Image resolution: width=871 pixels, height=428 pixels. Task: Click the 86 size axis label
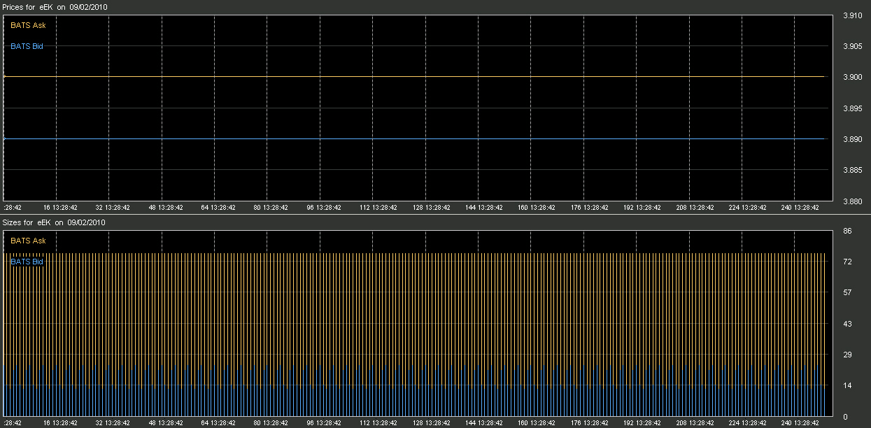847,231
